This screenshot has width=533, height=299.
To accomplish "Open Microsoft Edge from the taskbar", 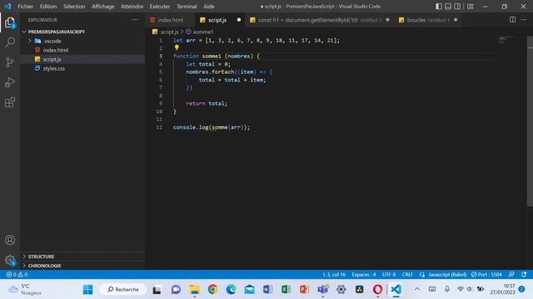I will (x=232, y=290).
